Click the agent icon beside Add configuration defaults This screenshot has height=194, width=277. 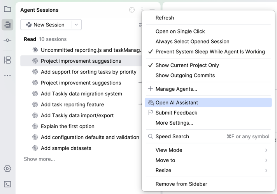(35, 137)
